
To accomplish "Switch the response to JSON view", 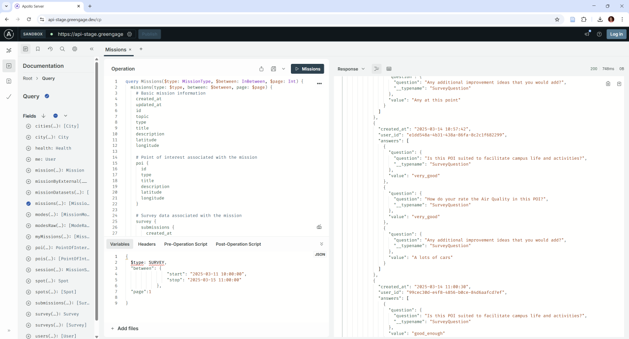I will (377, 69).
